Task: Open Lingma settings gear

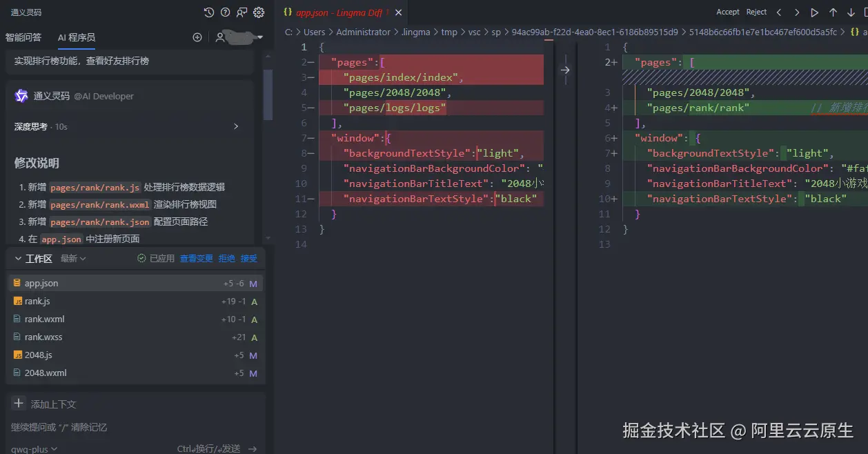Action: coord(259,12)
